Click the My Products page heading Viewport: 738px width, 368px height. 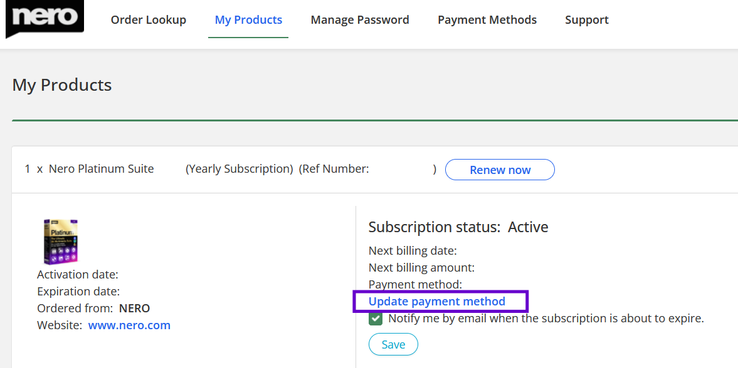[x=62, y=85]
